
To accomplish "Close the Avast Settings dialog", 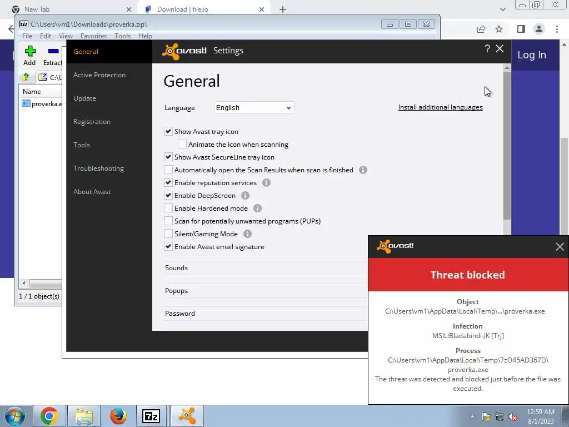I will (500, 48).
